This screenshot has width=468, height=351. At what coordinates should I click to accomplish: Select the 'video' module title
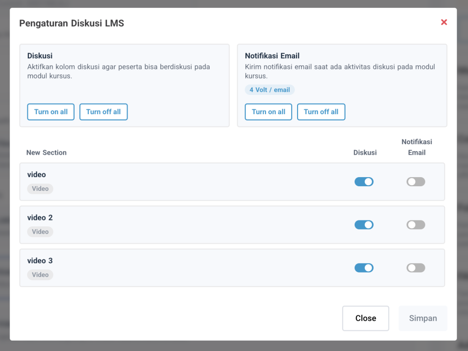37,175
